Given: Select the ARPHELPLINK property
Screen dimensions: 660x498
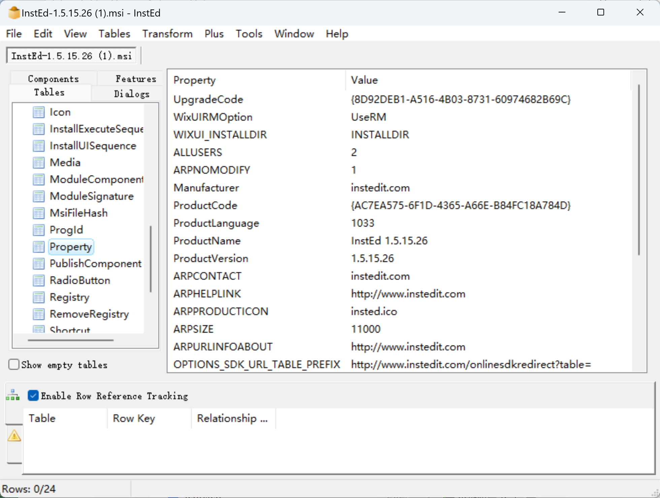Looking at the screenshot, I should (207, 294).
